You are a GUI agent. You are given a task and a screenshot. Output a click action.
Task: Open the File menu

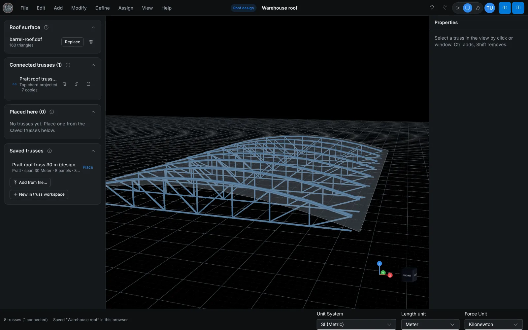click(24, 8)
